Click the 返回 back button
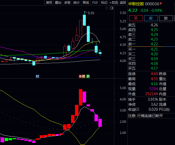This screenshot has width=175, height=145. click(123, 3)
